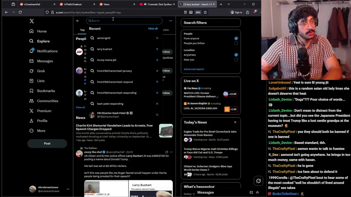This screenshot has height=197, width=351.
Task: Open Explore in the sidebar
Action: click(x=39, y=41)
